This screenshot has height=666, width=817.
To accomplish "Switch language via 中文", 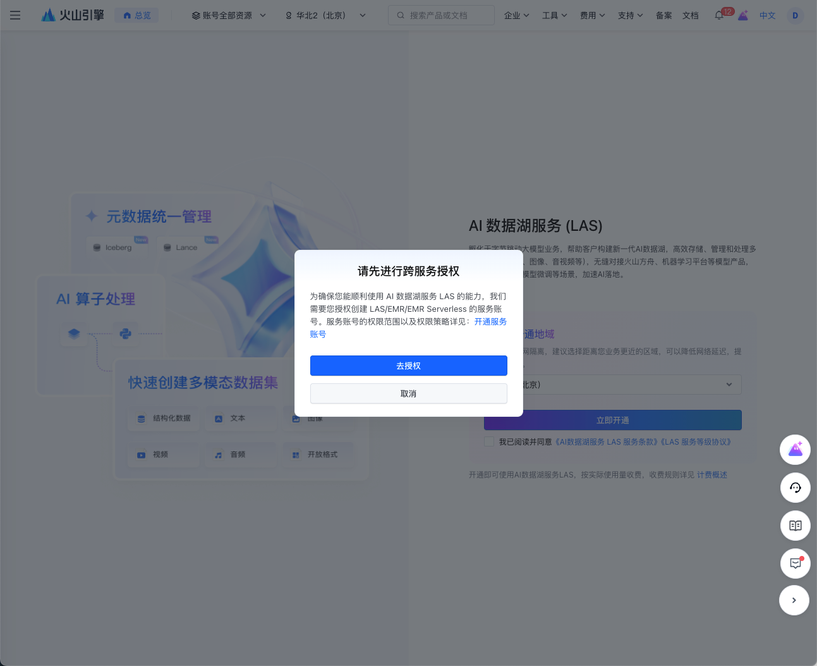I will [768, 15].
